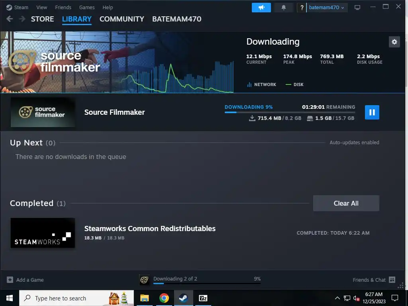The height and width of the screenshot is (306, 408).
Task: Click the Downloading 2 of 2 status
Action: (175, 279)
